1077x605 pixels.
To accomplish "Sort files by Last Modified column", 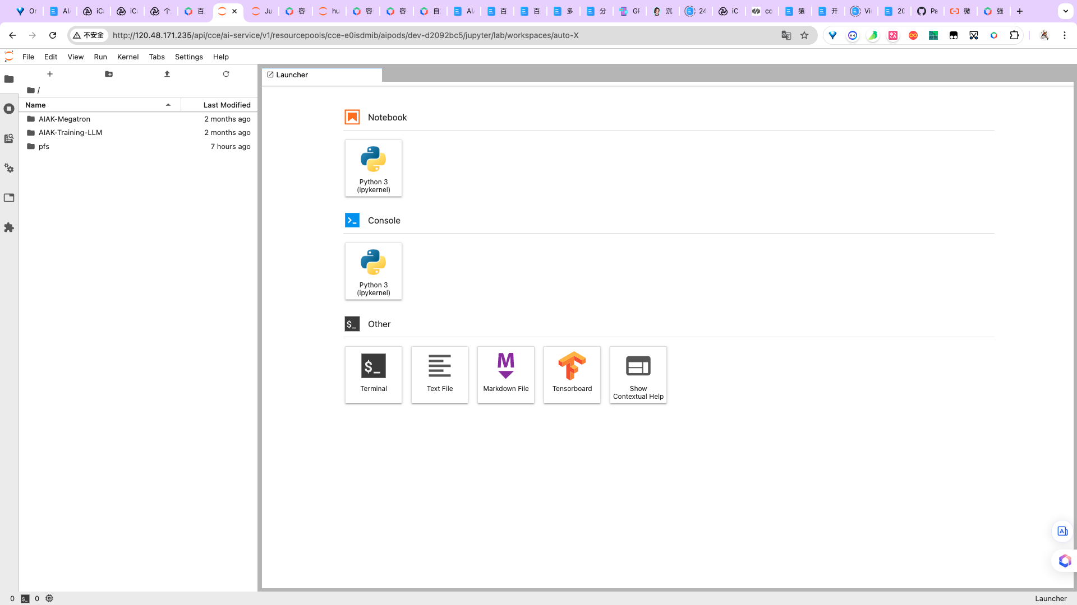I will point(219,105).
